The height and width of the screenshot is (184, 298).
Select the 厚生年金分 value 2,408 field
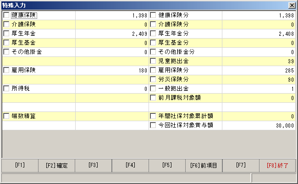pos(259,33)
